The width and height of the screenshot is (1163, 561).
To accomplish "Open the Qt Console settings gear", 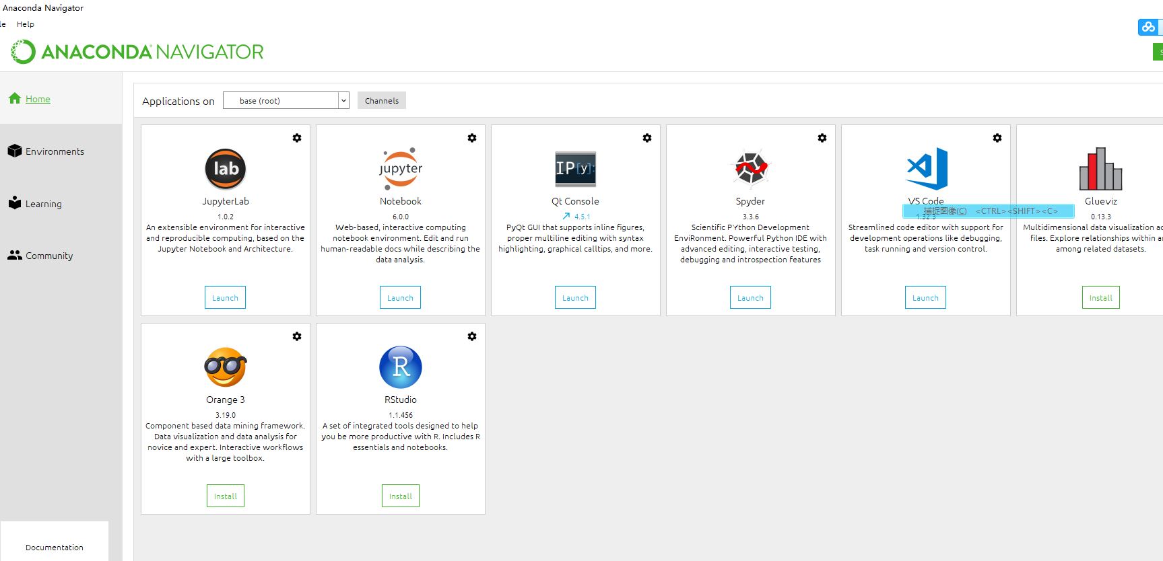I will click(x=647, y=138).
